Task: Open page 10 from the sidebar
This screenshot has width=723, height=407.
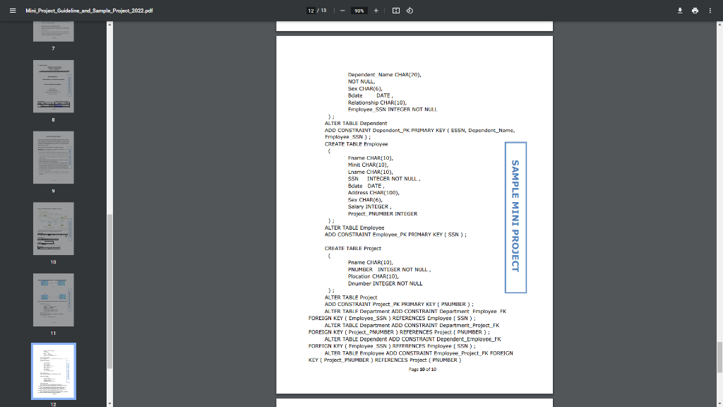Action: 53,228
